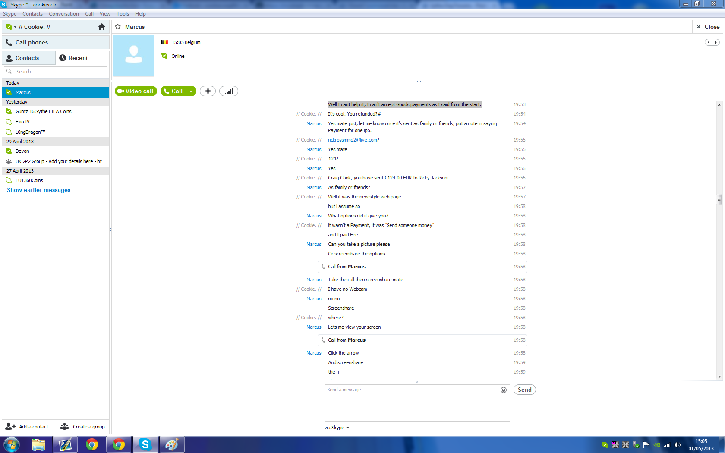The image size is (725, 453).
Task: Open the rickrossmmg2@live.com email link
Action: [x=353, y=140]
